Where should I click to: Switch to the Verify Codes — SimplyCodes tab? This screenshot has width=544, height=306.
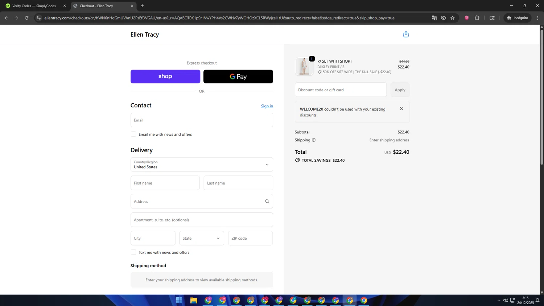point(34,6)
